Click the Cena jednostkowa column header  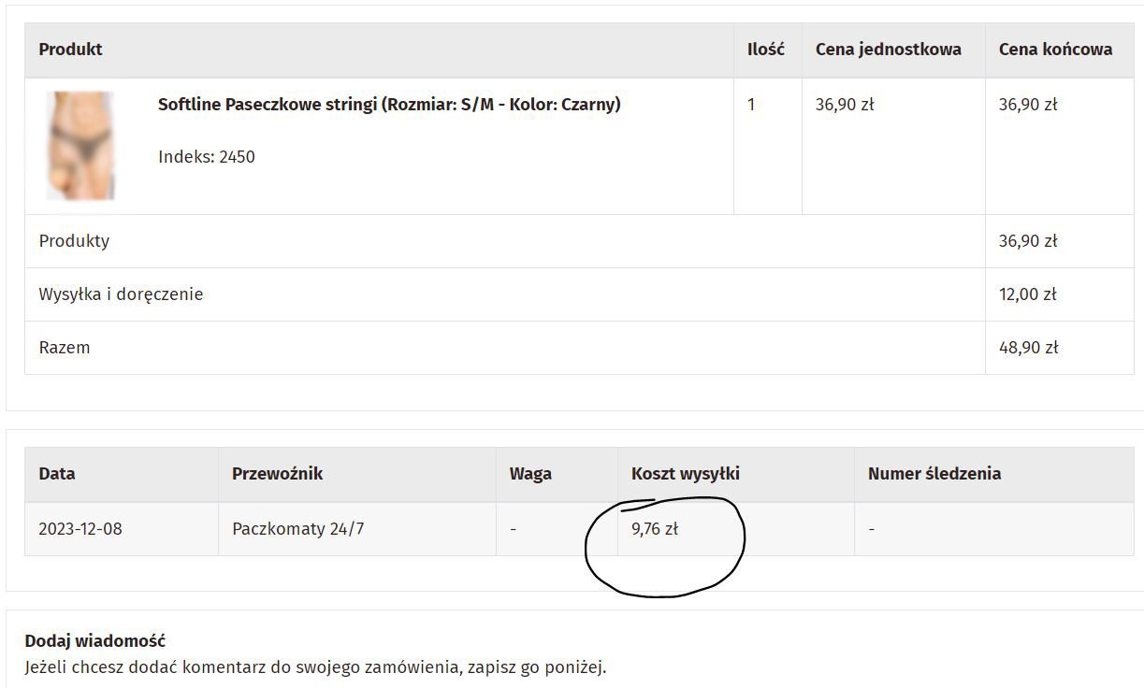889,49
